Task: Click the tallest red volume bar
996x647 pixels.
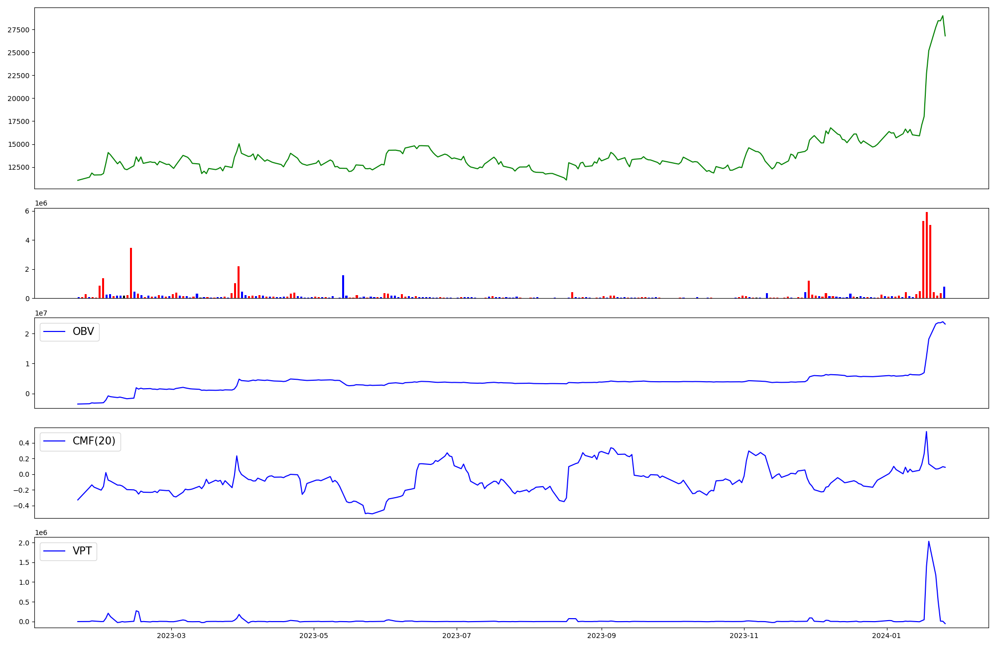Action: point(927,255)
